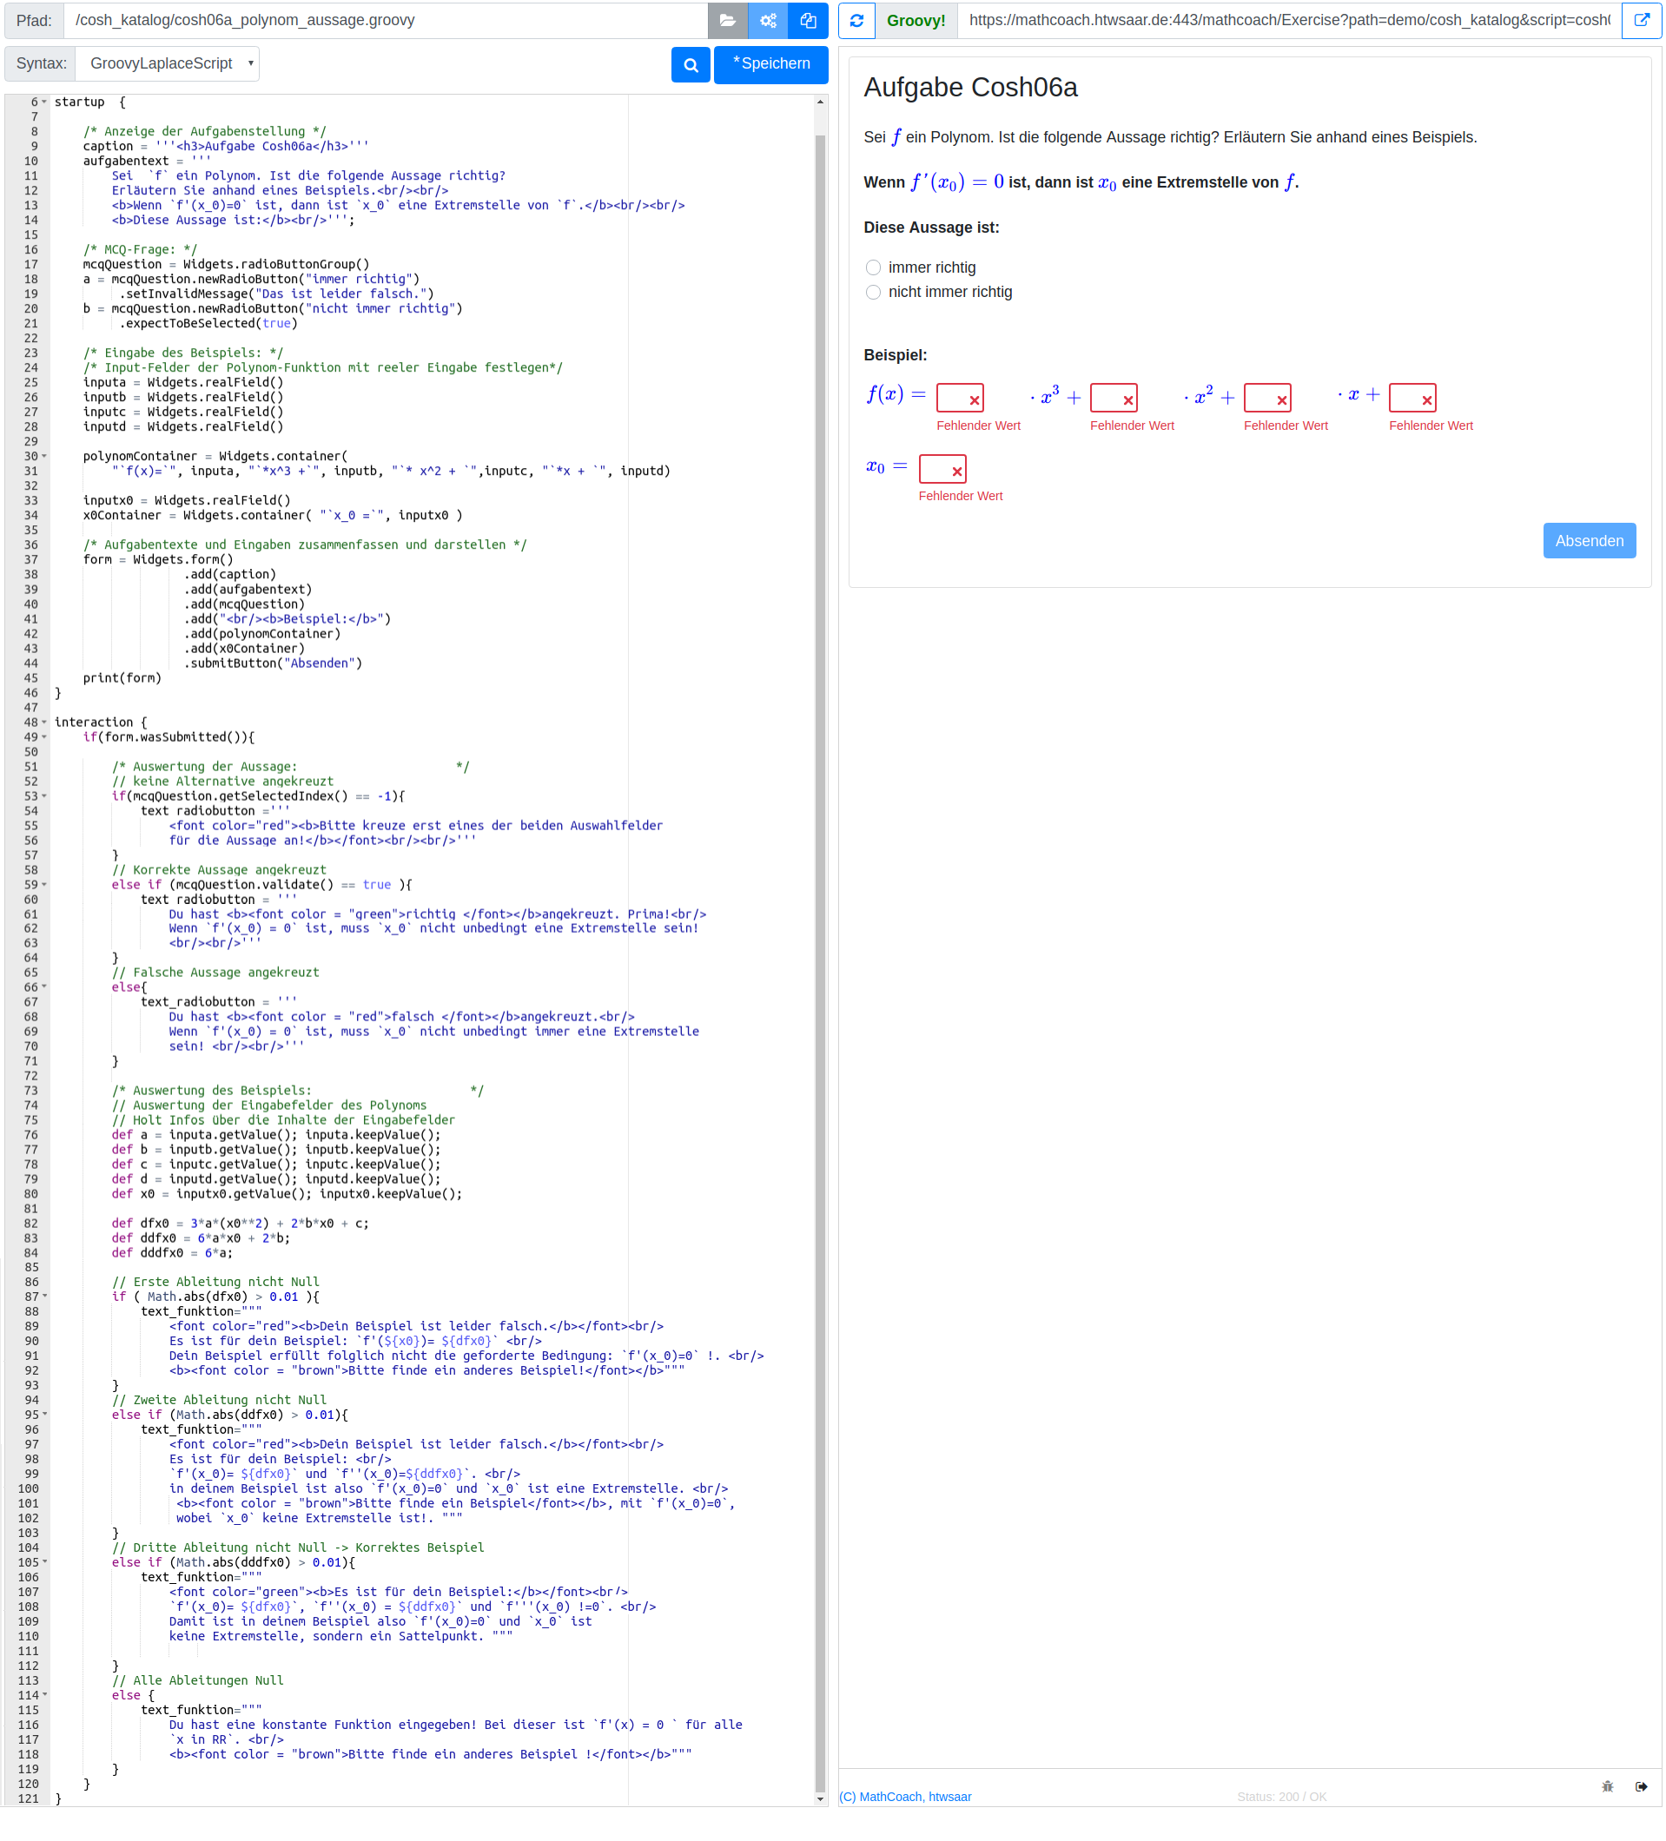Screen dimensions: 1666x1841
Task: Click the bug debug icon
Action: pyautogui.click(x=1607, y=1786)
